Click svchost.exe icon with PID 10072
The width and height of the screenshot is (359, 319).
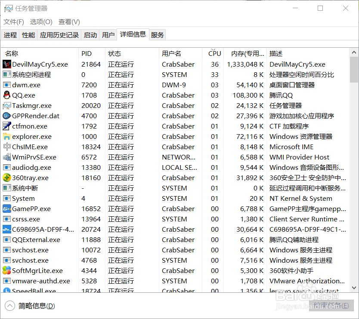(6, 250)
